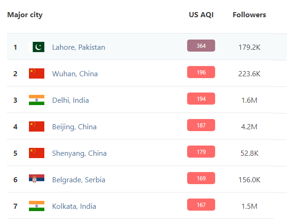Screen dimensions: 287x219
Task: Click the China flag beside Shenyang
Action: [x=37, y=153]
